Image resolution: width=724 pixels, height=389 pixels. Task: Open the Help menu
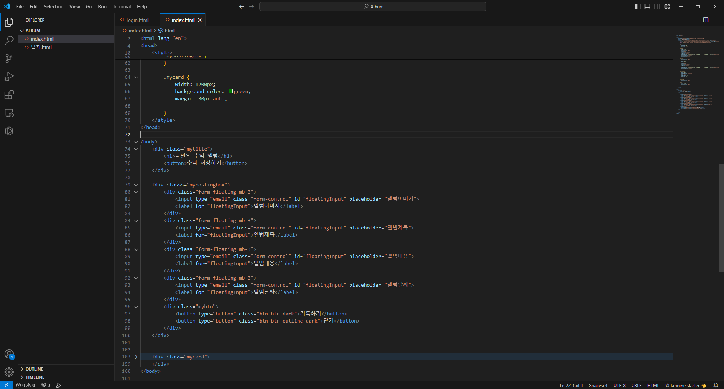point(142,6)
